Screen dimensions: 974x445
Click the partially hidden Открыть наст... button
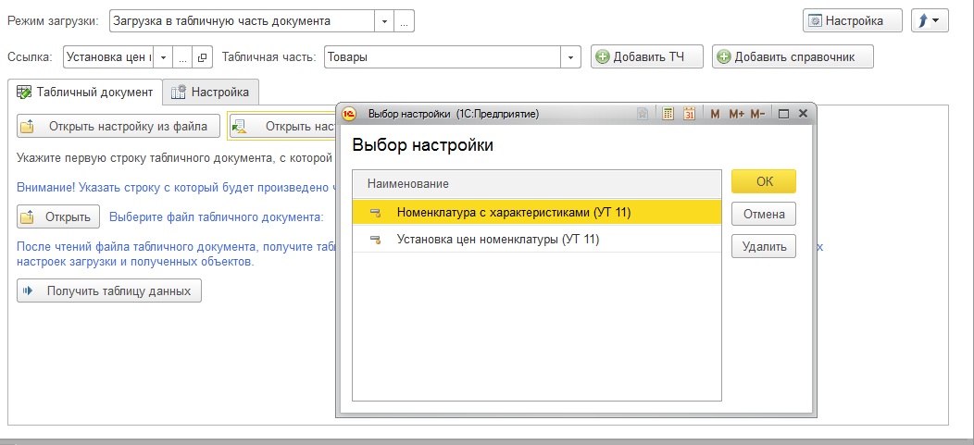coord(282,126)
